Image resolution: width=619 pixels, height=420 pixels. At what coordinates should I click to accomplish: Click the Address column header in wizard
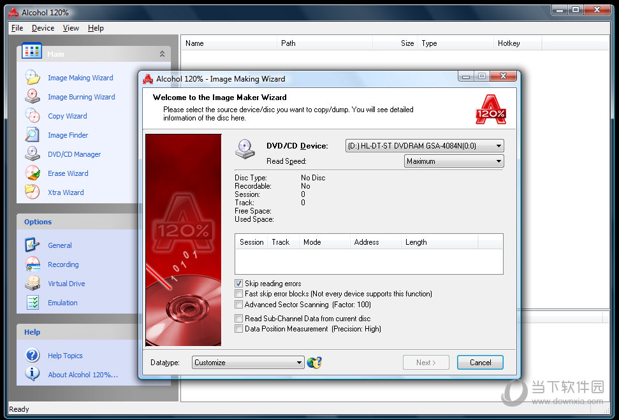point(375,242)
